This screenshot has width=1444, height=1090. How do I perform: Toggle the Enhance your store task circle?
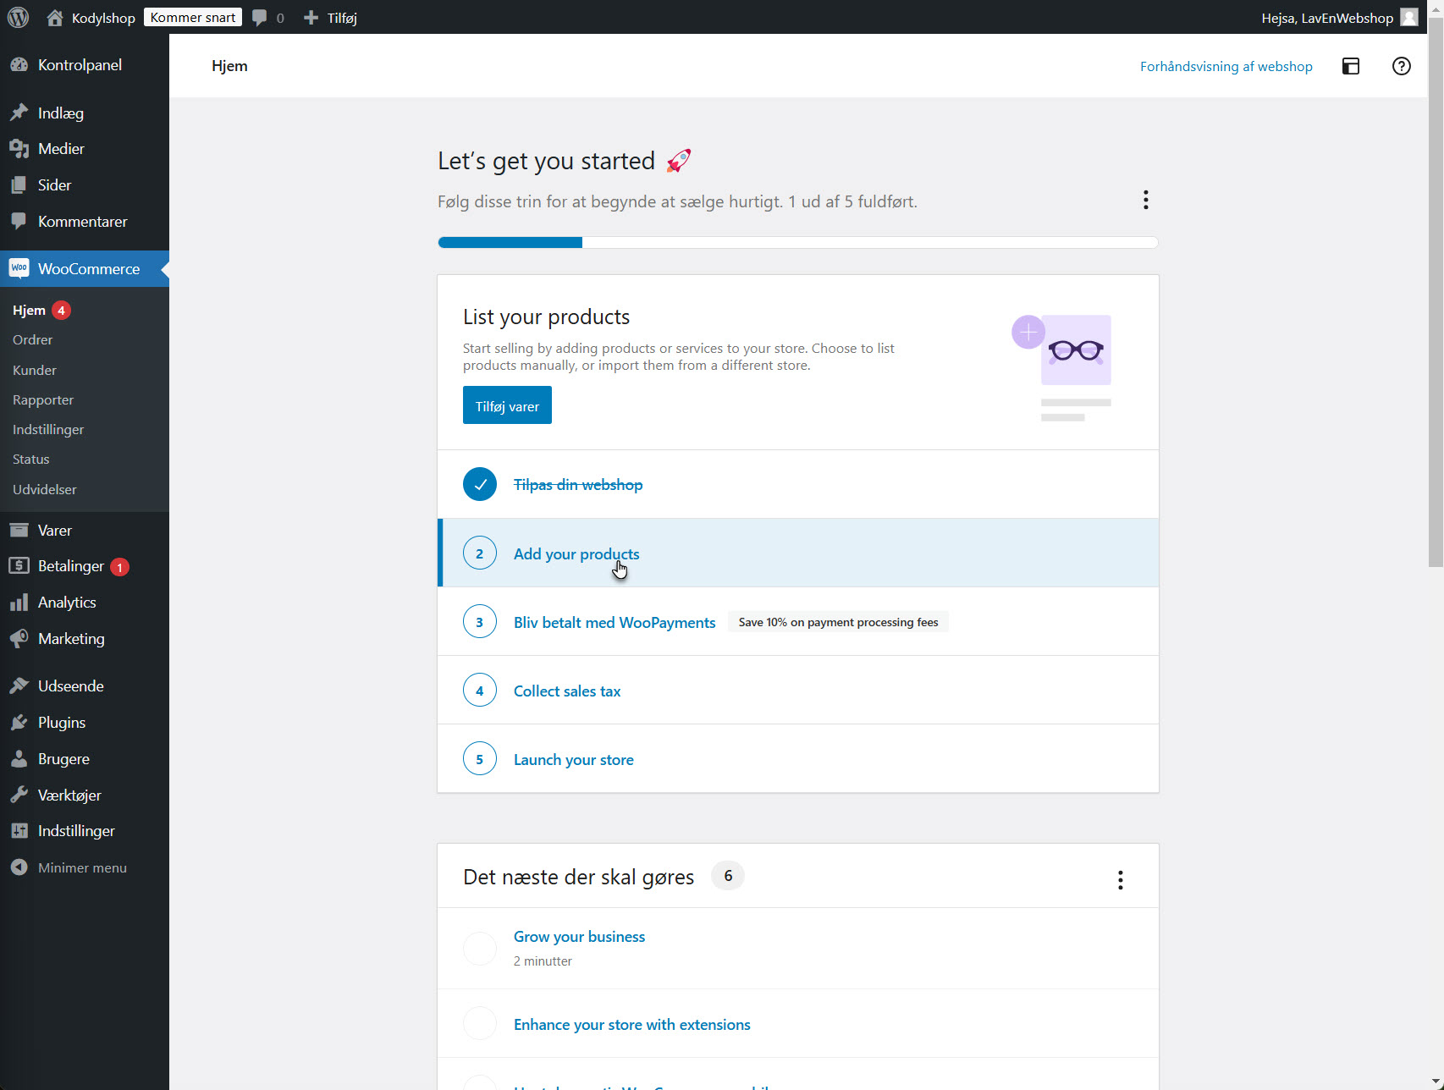(479, 1024)
